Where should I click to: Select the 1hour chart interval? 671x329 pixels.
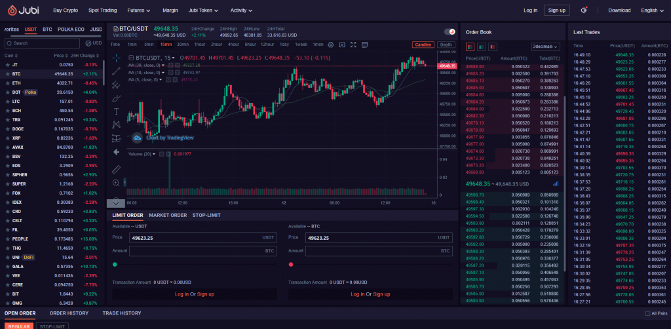click(x=199, y=45)
